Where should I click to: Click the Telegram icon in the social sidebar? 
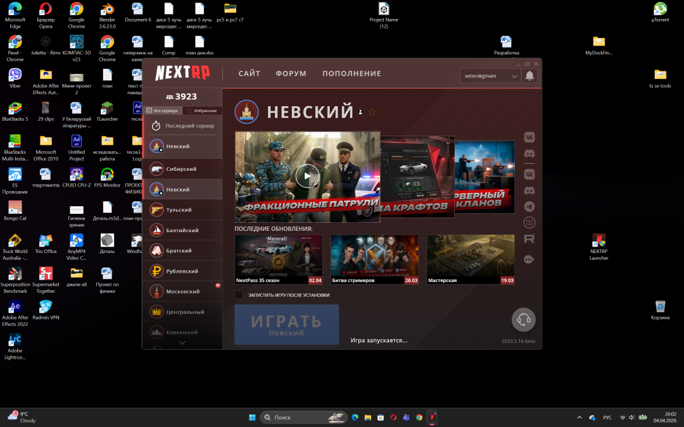529,206
